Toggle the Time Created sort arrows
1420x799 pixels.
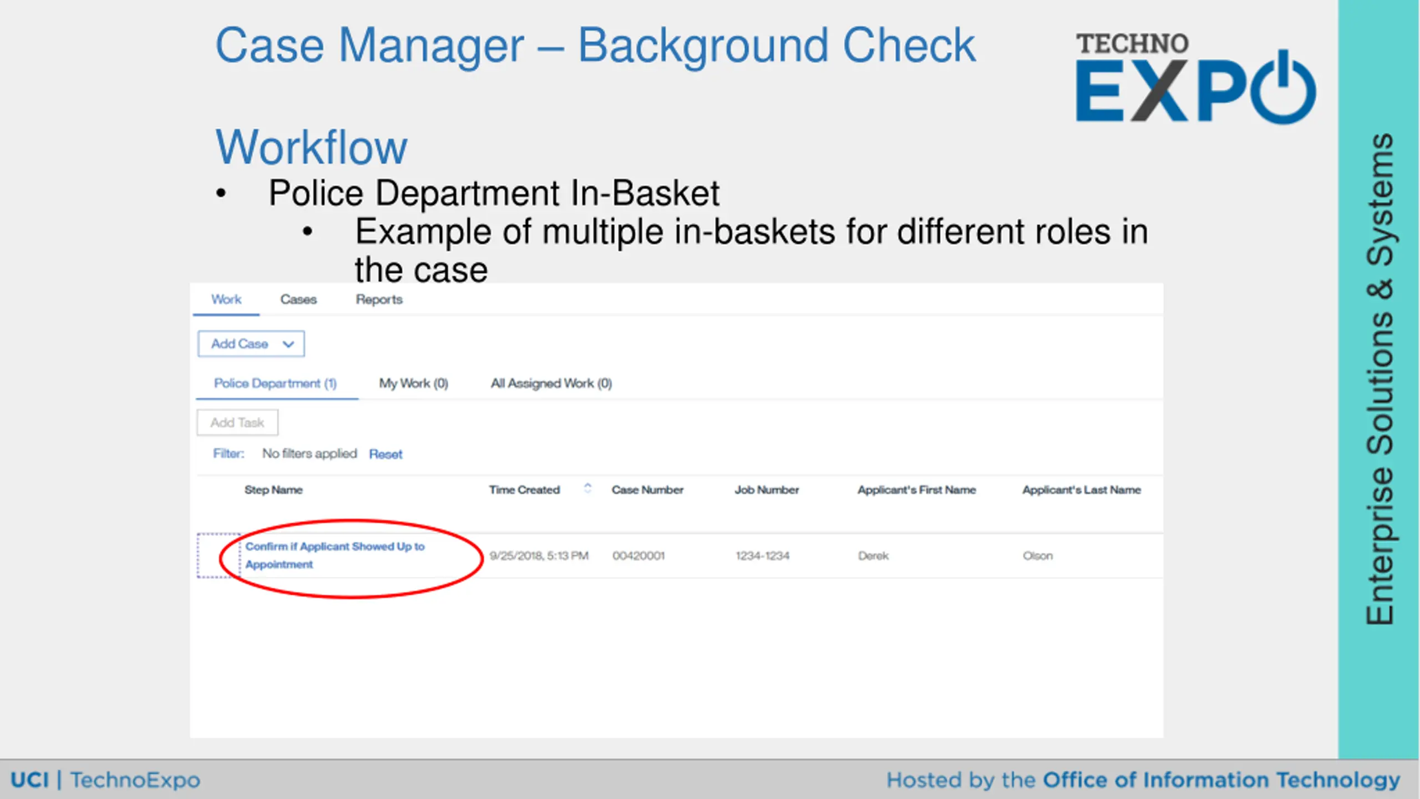[588, 488]
